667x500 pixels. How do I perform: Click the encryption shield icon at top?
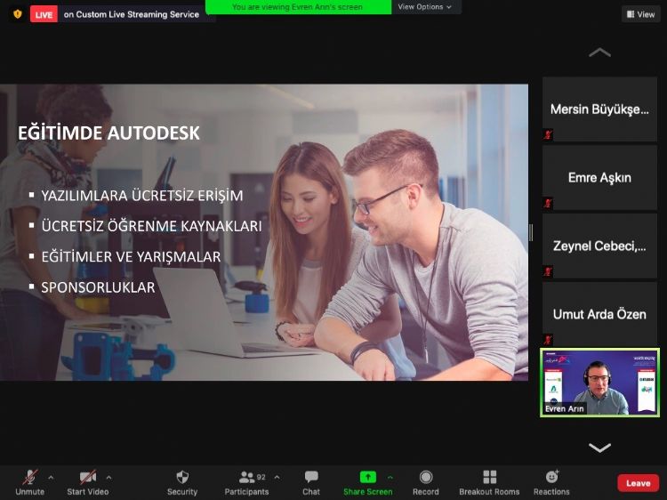click(x=18, y=14)
